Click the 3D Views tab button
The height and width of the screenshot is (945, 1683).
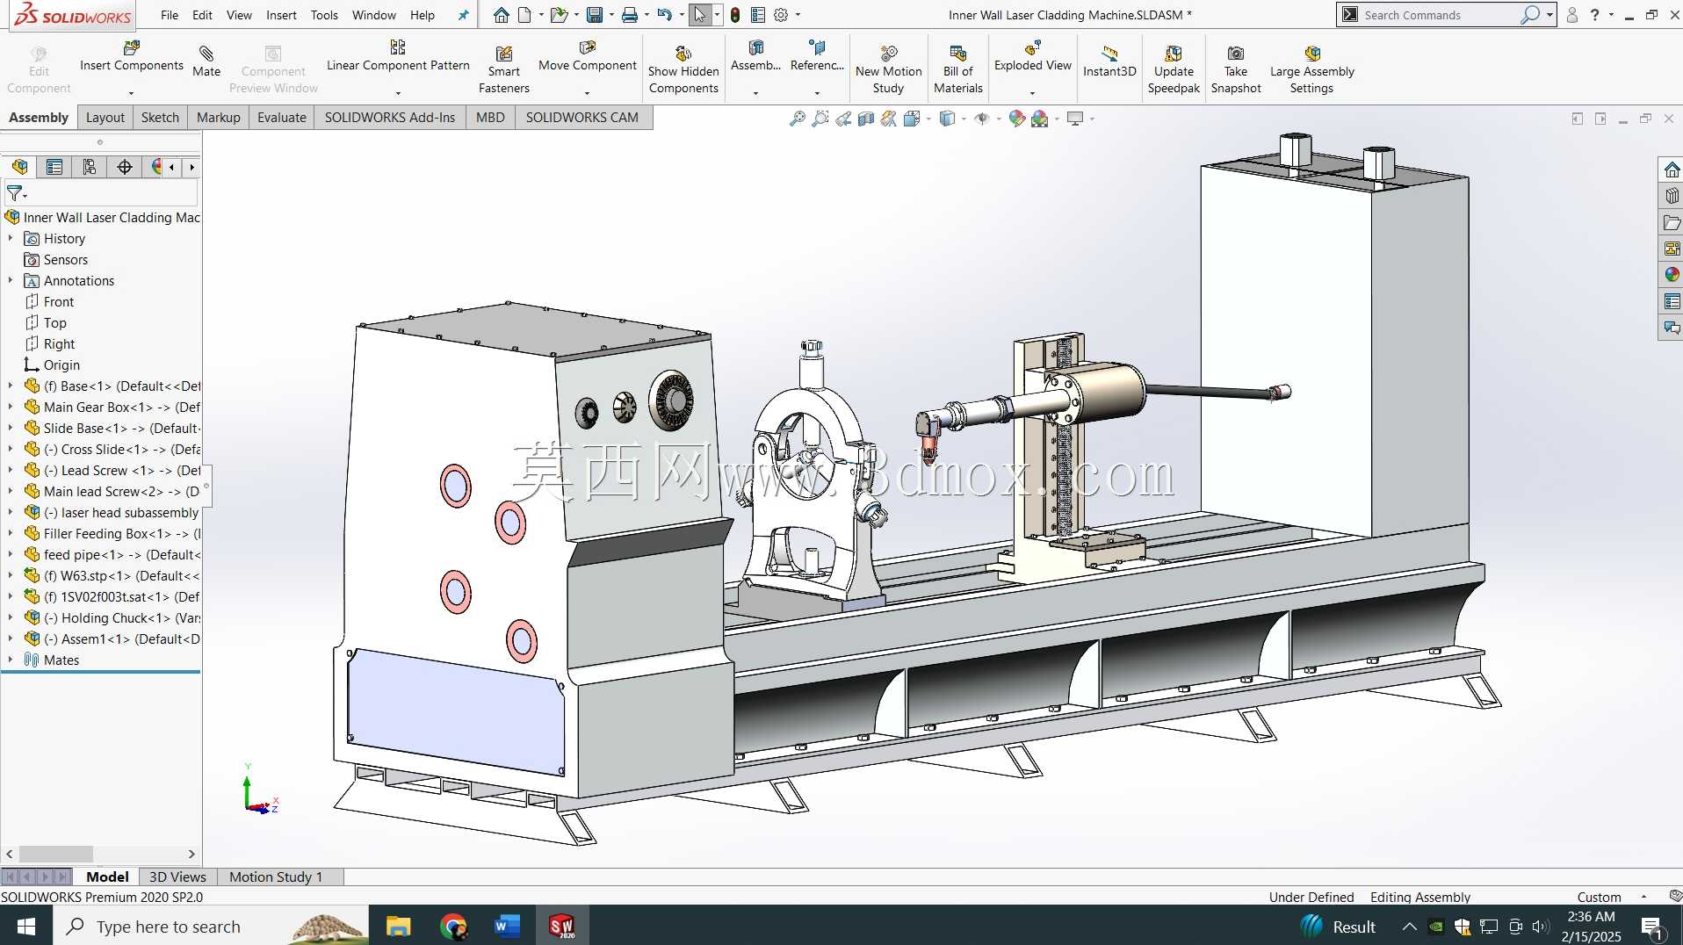pyautogui.click(x=177, y=876)
